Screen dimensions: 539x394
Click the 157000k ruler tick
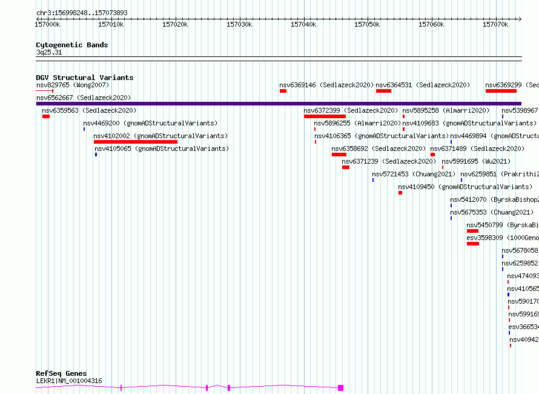(x=47, y=24)
